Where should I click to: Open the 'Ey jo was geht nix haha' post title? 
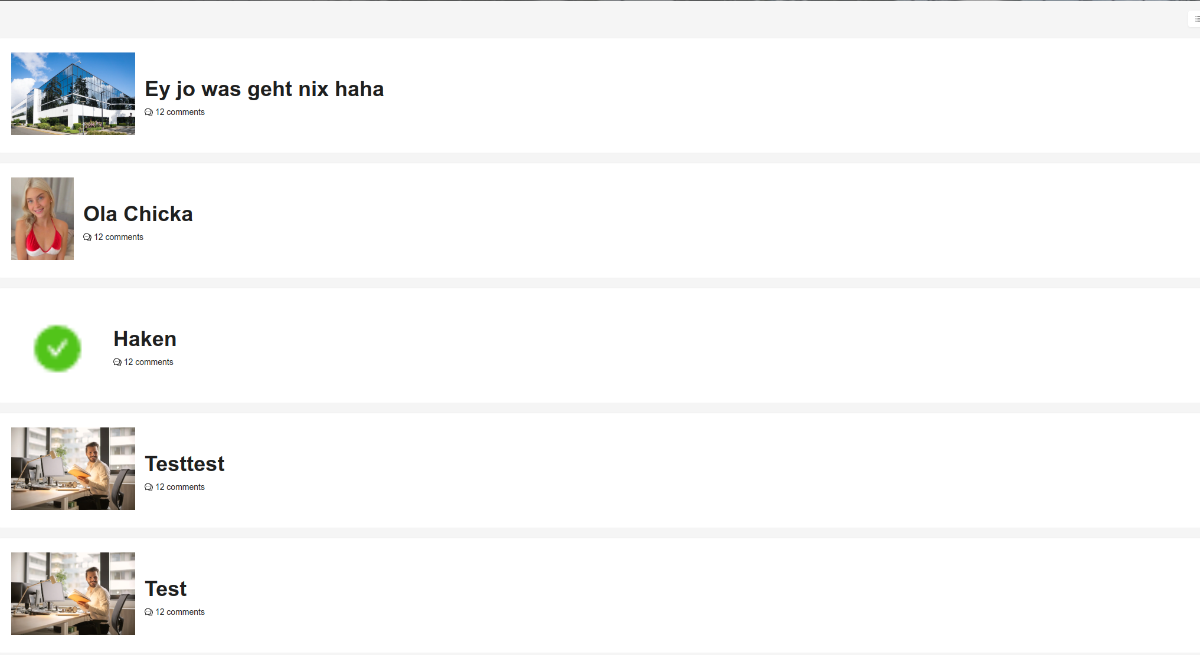click(x=264, y=89)
